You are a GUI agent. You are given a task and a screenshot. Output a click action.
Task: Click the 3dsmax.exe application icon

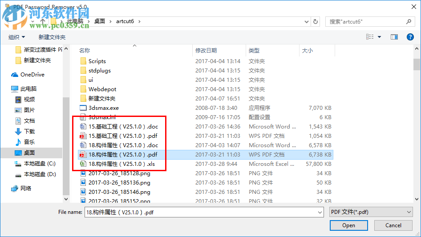tap(83, 108)
